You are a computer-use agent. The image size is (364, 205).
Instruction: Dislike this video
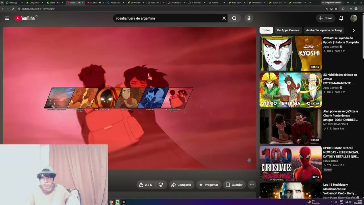tap(161, 185)
